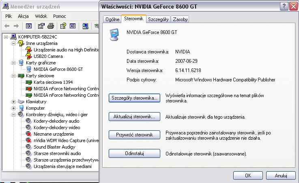This screenshot has height=183, width=299.
Task: Click the Przywróć sterownik button
Action: pyautogui.click(x=134, y=135)
